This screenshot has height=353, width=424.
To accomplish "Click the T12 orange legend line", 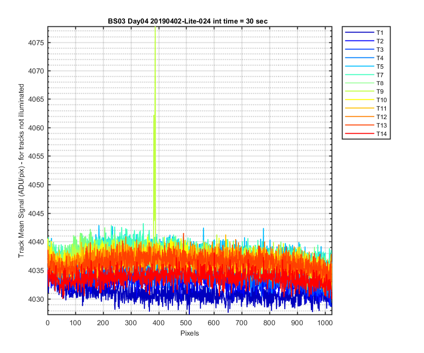I will 359,117.
